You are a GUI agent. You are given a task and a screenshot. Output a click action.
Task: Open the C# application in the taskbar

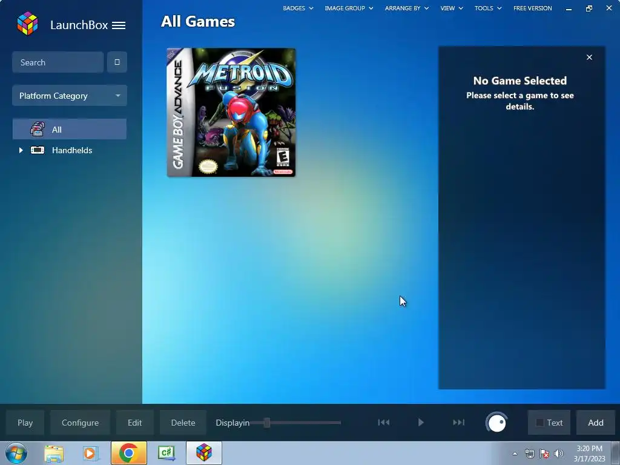point(167,453)
